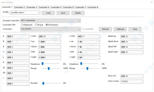Image resolution: width=154 pixels, height=92 pixels.
Task: Click the minus button mapping field
Action: click(18, 84)
